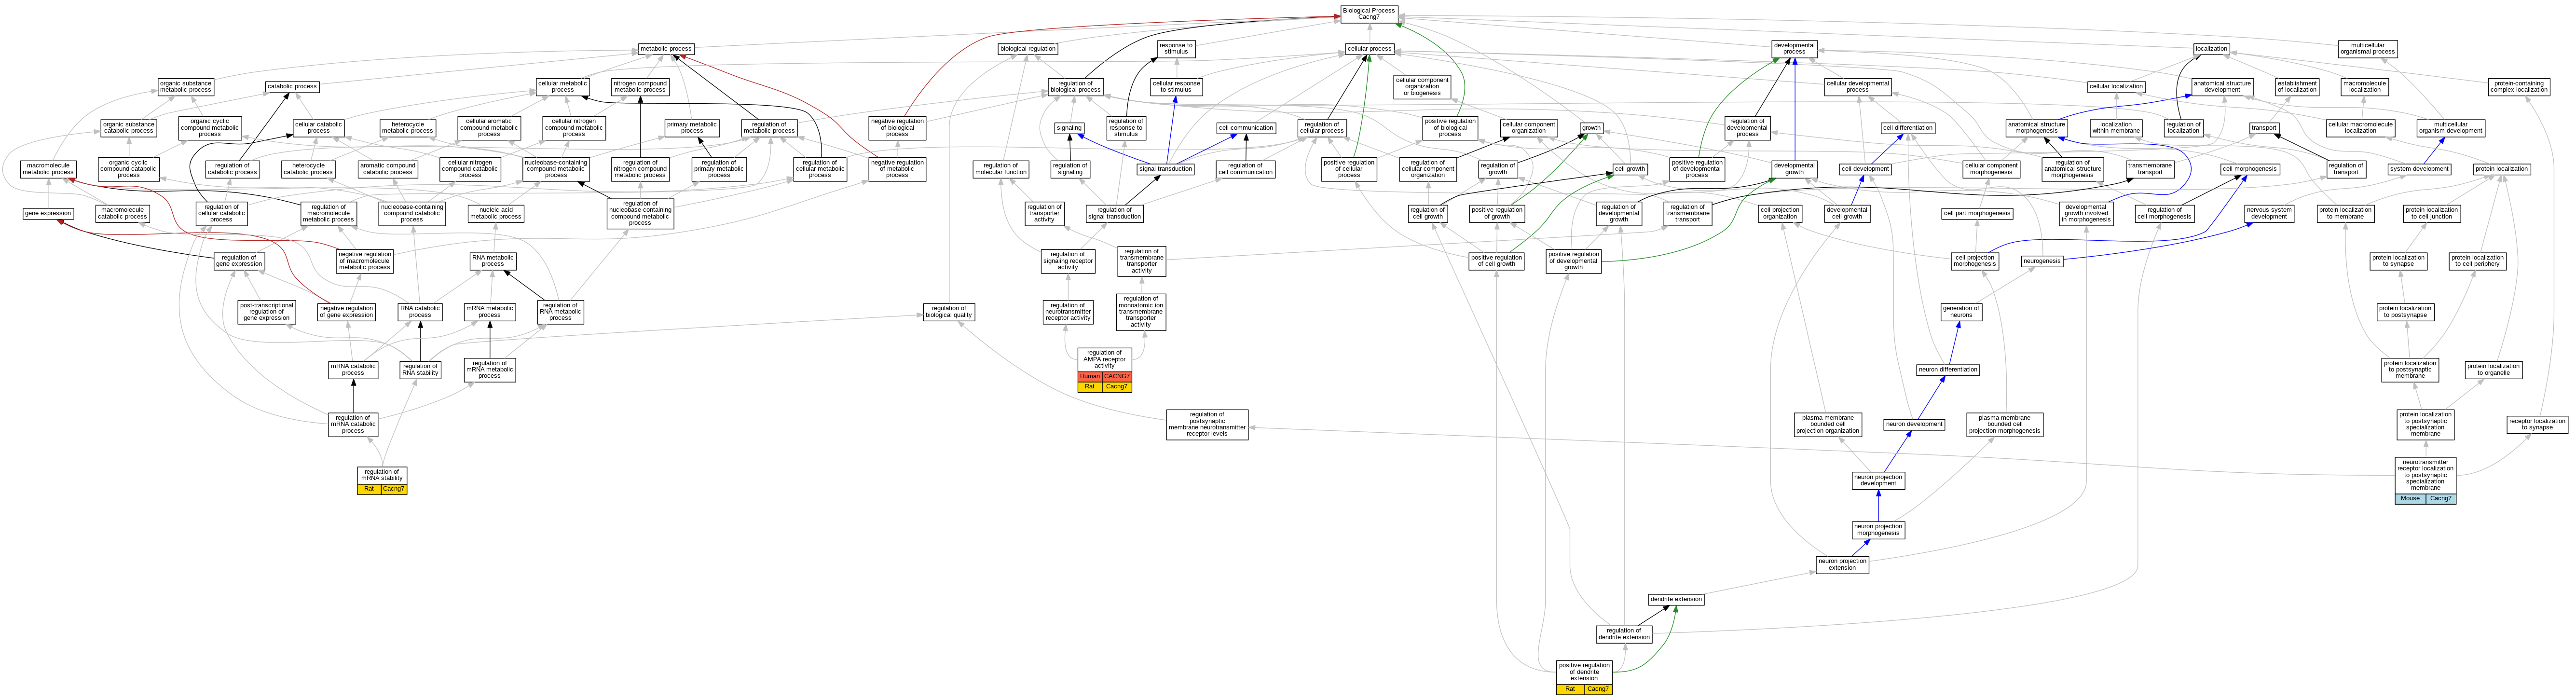Select the root node 'Biological Process Cacng7'
Screen dimensions: 2576x700
click(x=1369, y=14)
